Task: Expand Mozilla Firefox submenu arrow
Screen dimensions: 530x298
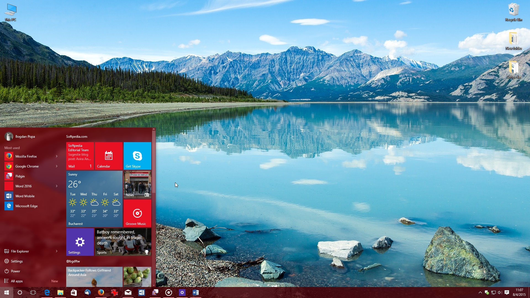Action: (57, 156)
